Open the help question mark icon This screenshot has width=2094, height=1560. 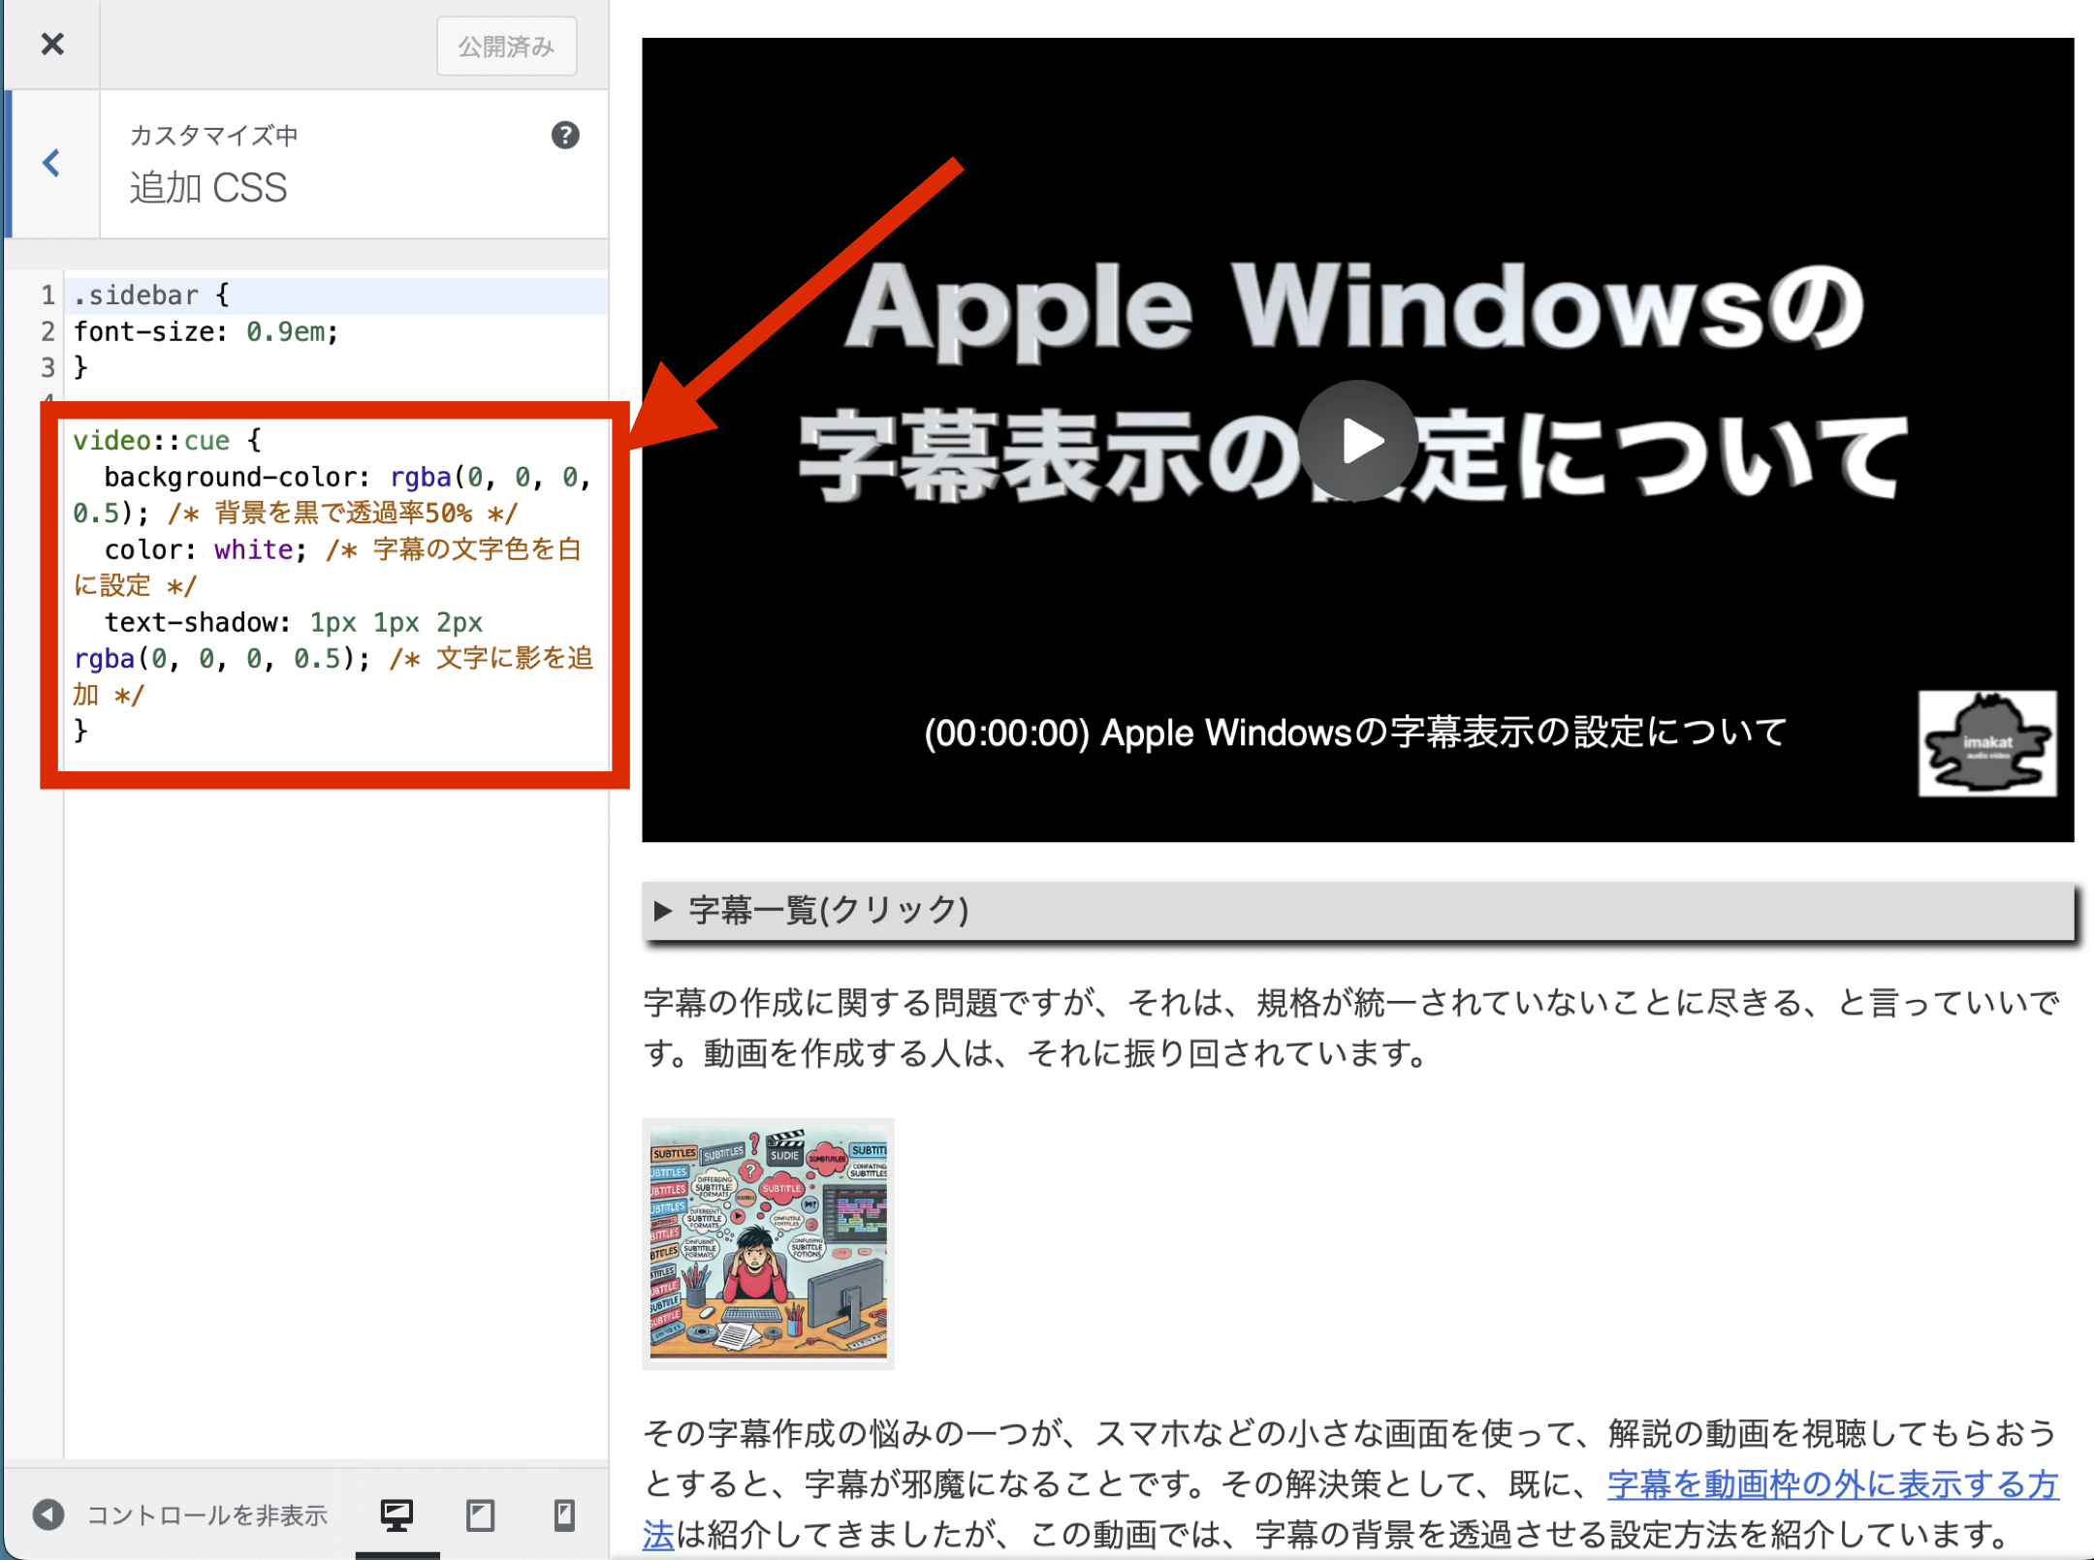pos(565,136)
